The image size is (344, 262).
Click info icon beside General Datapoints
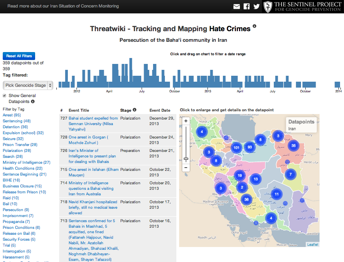pyautogui.click(x=33, y=101)
